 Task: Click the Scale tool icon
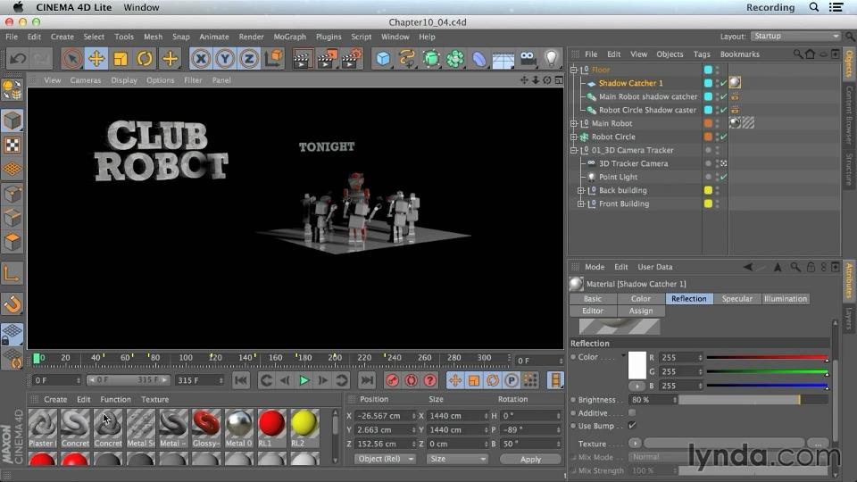[x=120, y=59]
